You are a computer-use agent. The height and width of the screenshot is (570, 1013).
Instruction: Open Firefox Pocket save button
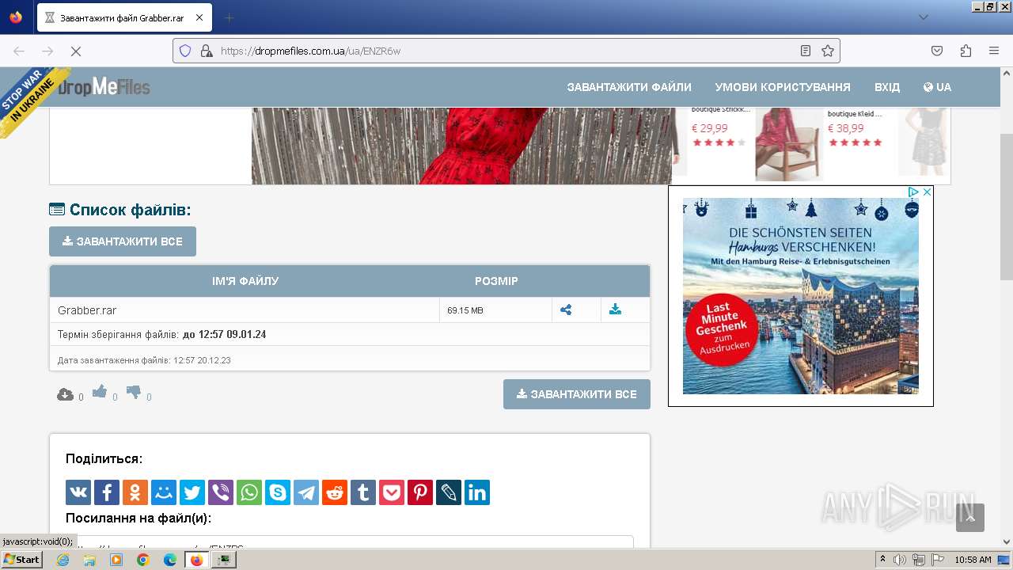(937, 51)
